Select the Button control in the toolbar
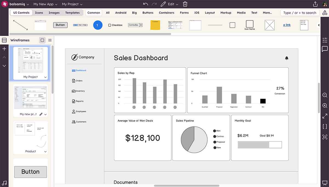Screen dimensions: 329x187 coord(60,25)
